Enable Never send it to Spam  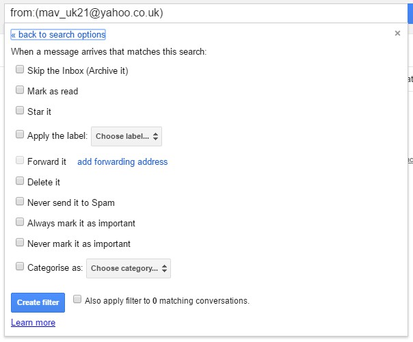tap(20, 202)
